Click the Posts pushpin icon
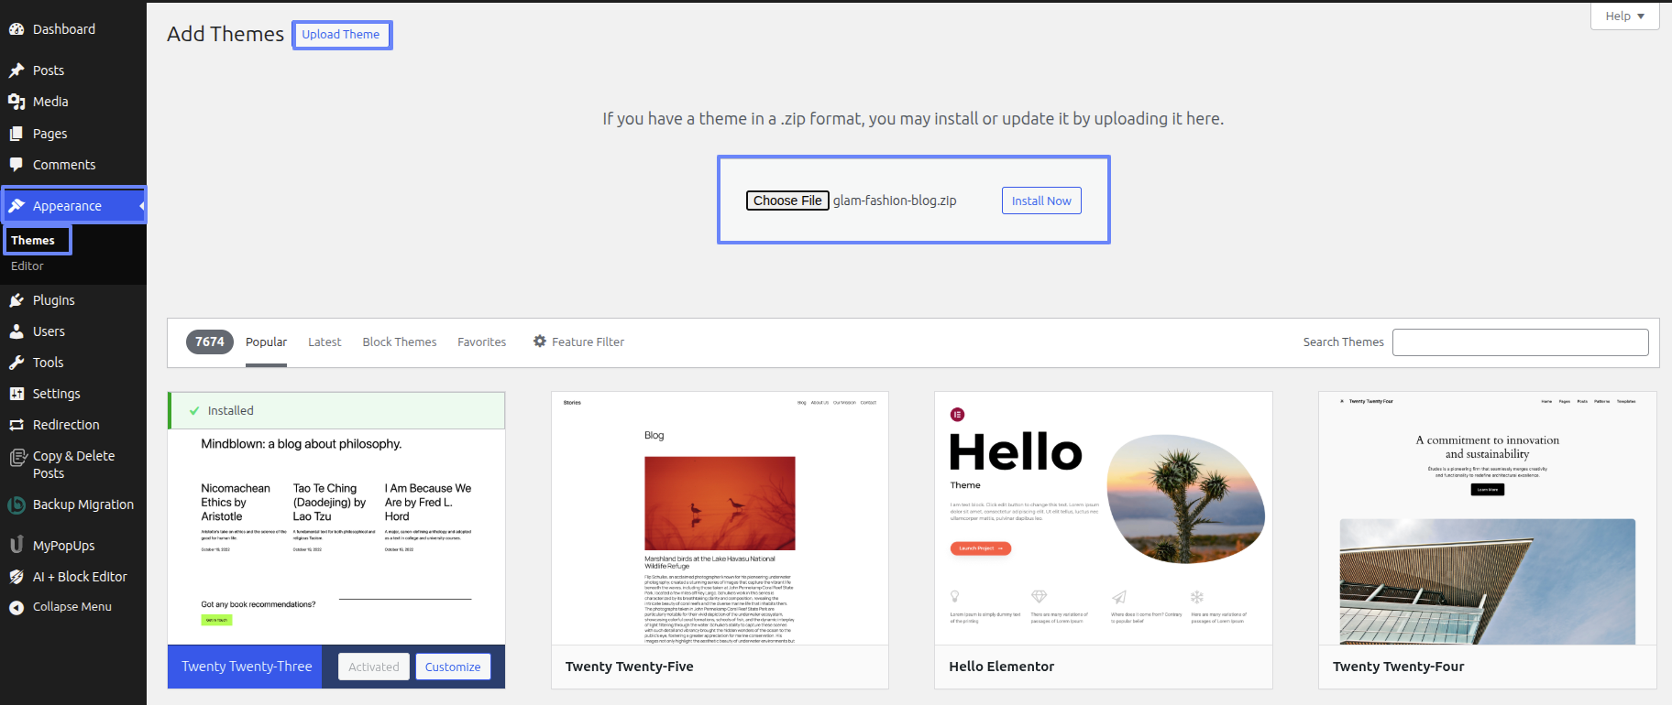 click(x=16, y=70)
